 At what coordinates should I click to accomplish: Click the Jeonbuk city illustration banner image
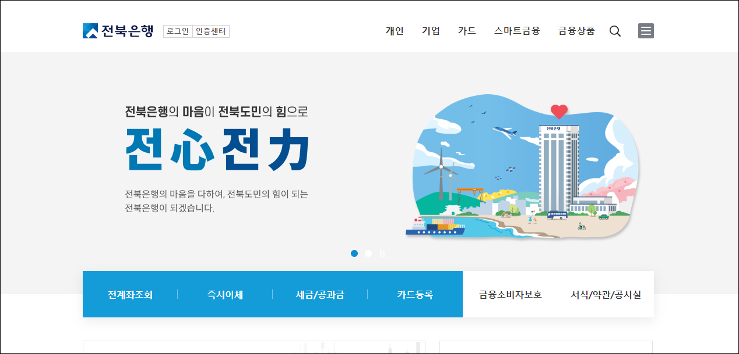point(523,167)
